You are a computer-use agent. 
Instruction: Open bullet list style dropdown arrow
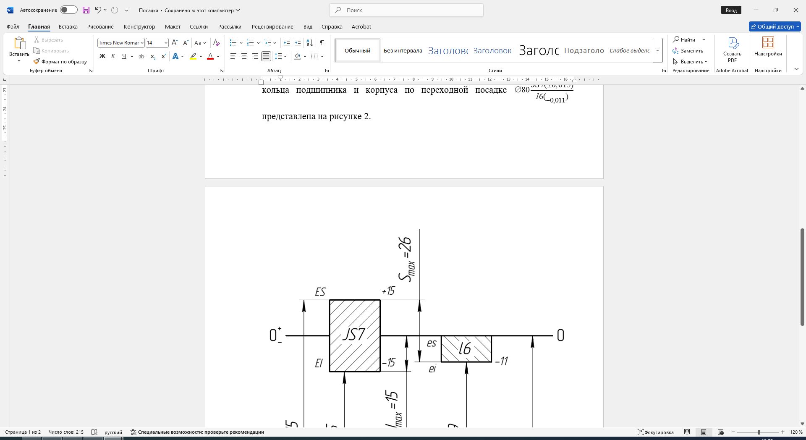[x=241, y=43]
